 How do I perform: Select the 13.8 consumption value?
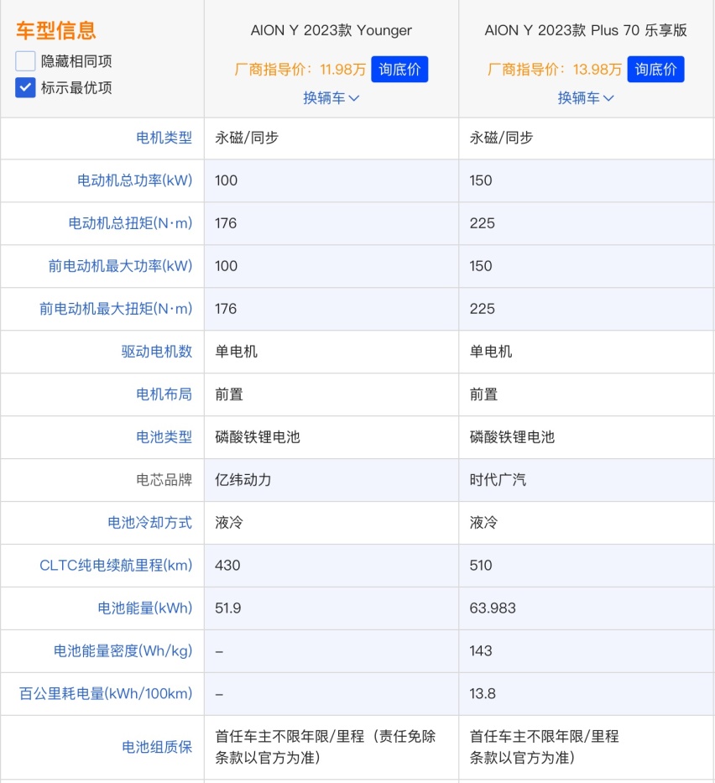pyautogui.click(x=483, y=693)
